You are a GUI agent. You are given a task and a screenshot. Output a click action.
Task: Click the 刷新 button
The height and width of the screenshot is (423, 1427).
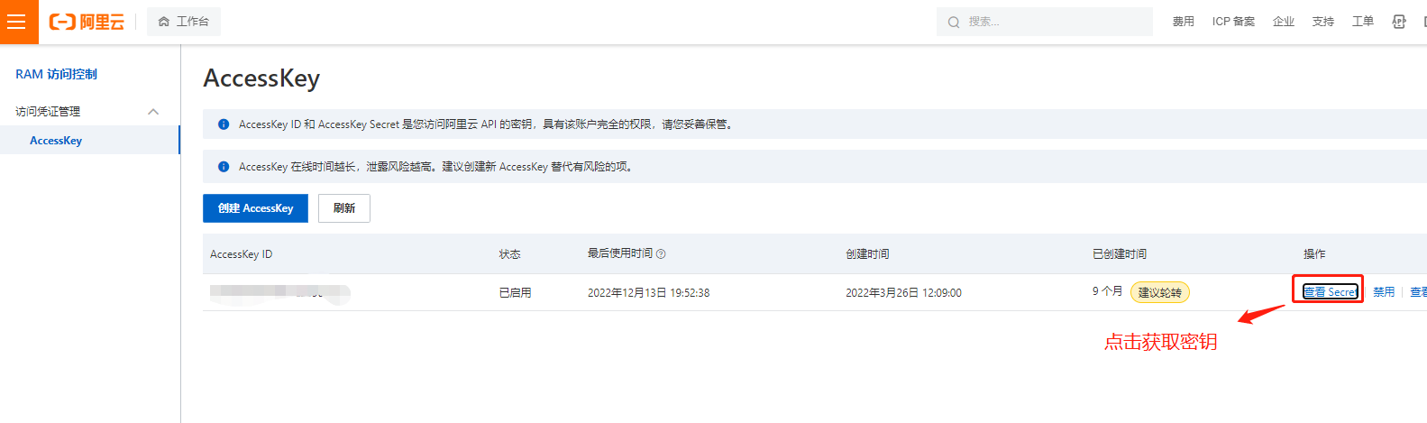[x=344, y=208]
